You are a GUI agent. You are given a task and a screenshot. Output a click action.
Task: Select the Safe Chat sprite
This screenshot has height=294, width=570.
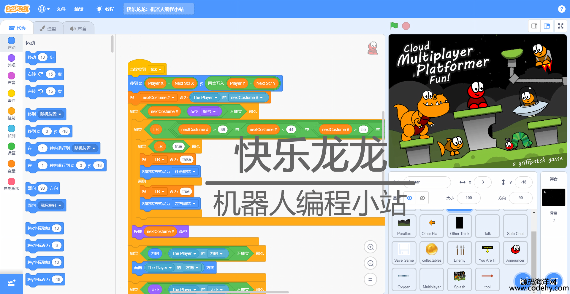[x=515, y=226]
